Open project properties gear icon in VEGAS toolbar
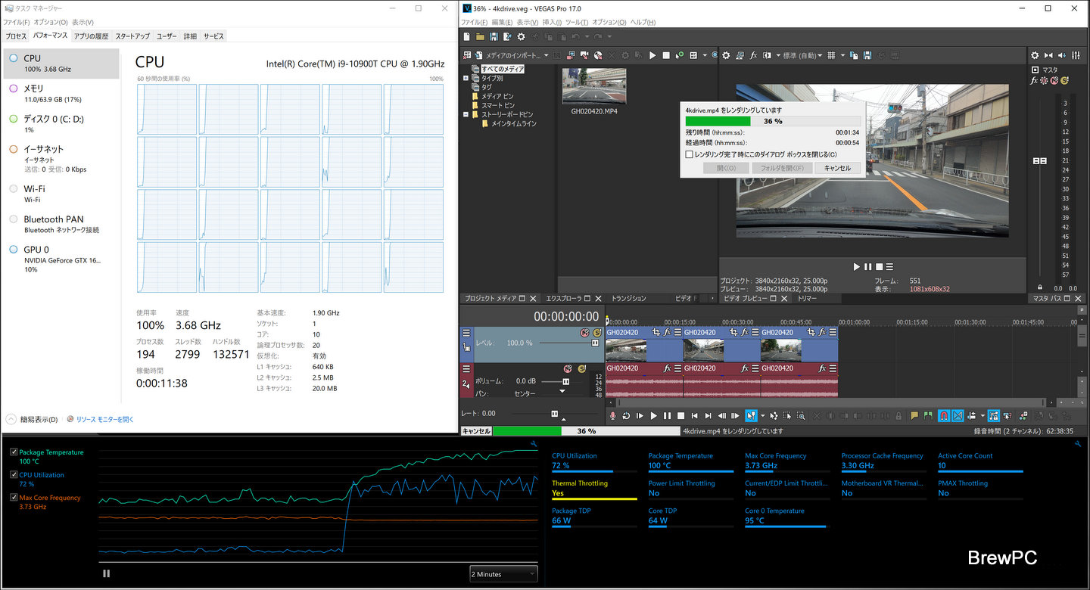1090x590 pixels. tap(521, 37)
